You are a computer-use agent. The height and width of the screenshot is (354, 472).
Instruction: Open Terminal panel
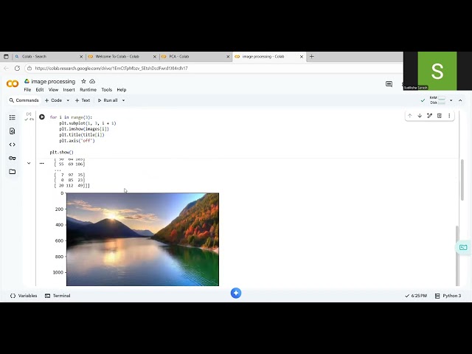[x=58, y=296]
